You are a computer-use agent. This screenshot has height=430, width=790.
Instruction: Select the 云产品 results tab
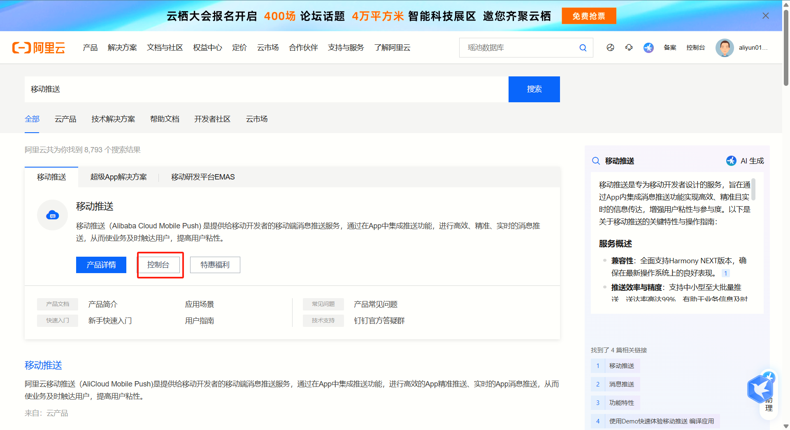(x=65, y=119)
